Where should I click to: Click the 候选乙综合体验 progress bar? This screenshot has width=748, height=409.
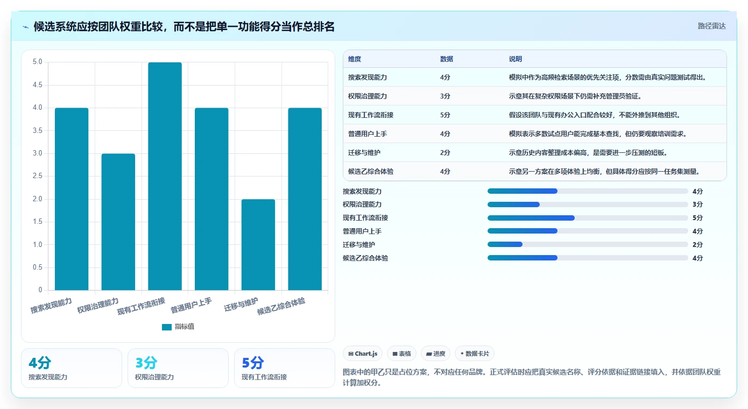click(x=588, y=258)
